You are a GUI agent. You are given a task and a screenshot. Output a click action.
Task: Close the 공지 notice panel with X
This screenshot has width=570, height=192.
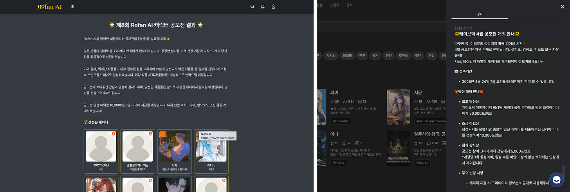563,6
